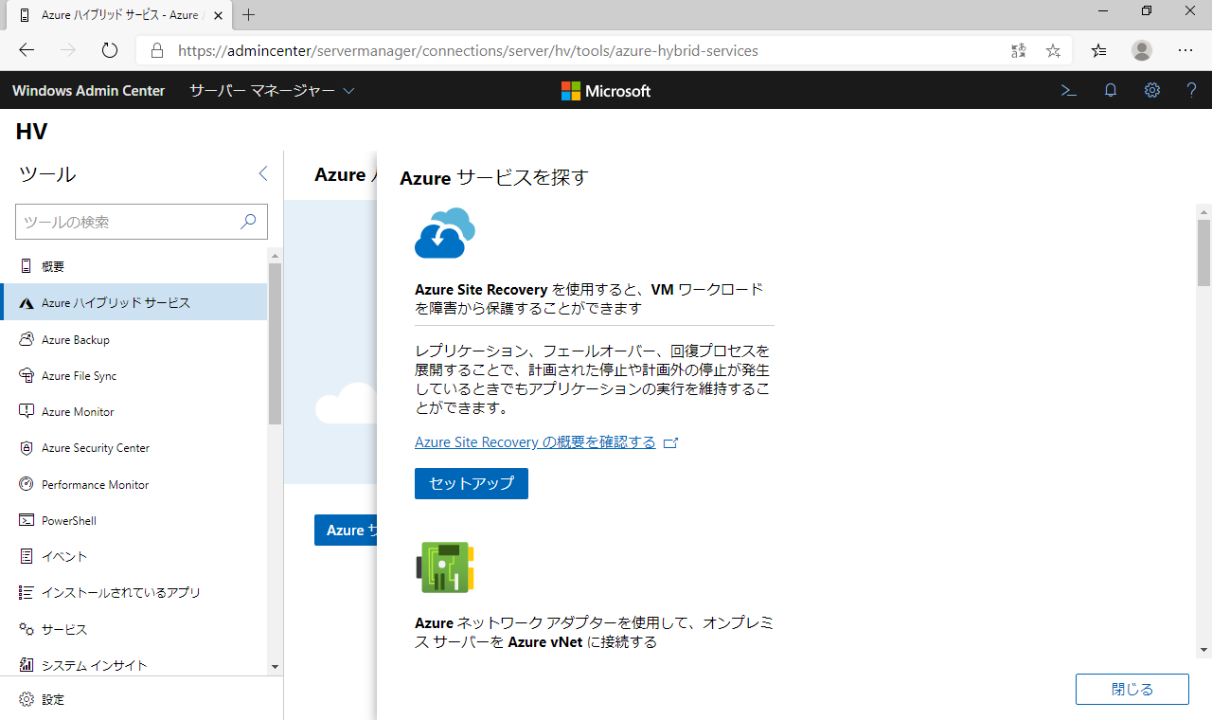Select Azure File Sync text entry
1212x720 pixels.
pos(80,376)
